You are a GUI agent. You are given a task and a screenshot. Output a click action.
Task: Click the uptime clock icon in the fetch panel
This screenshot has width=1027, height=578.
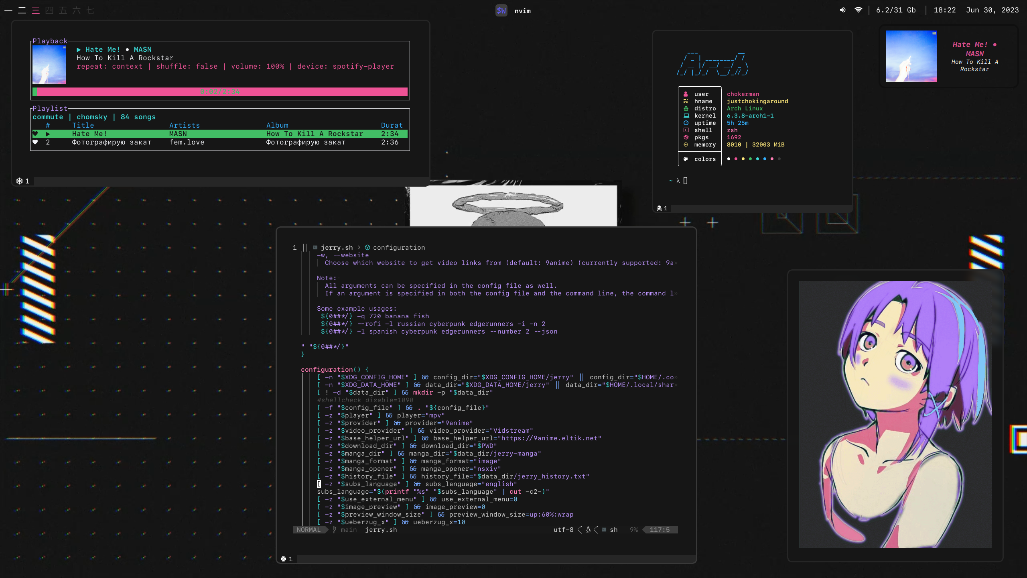coord(685,123)
